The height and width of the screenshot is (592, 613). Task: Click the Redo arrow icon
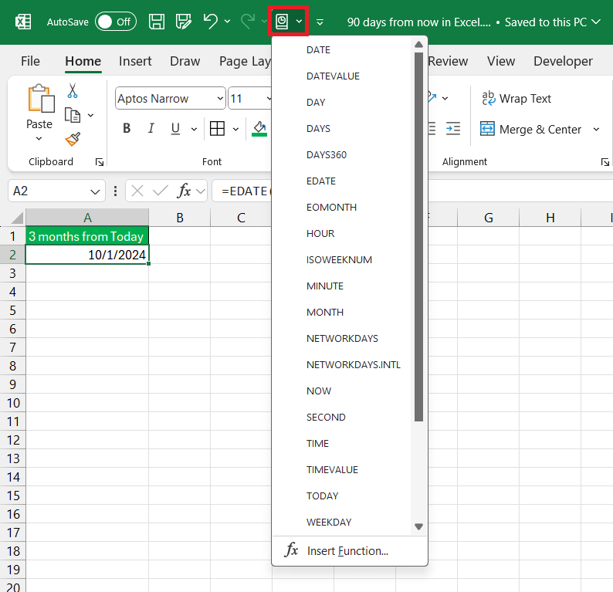coord(248,22)
